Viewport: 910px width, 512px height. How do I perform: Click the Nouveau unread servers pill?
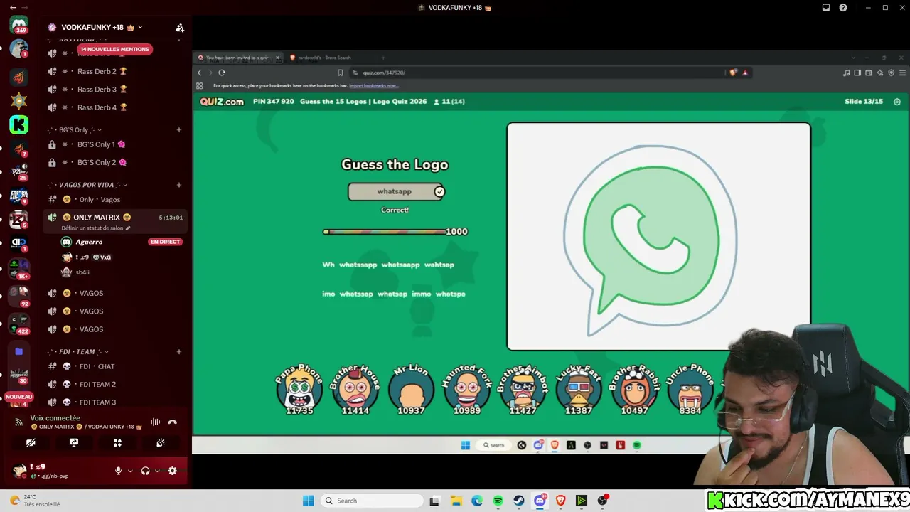[x=19, y=397]
